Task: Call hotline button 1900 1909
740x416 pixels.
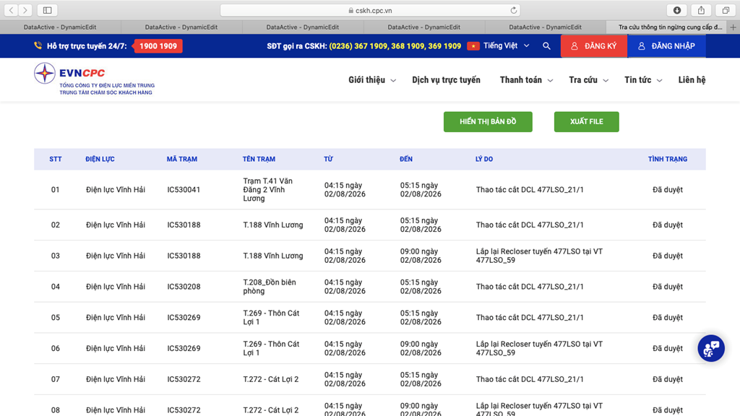Action: coord(158,45)
